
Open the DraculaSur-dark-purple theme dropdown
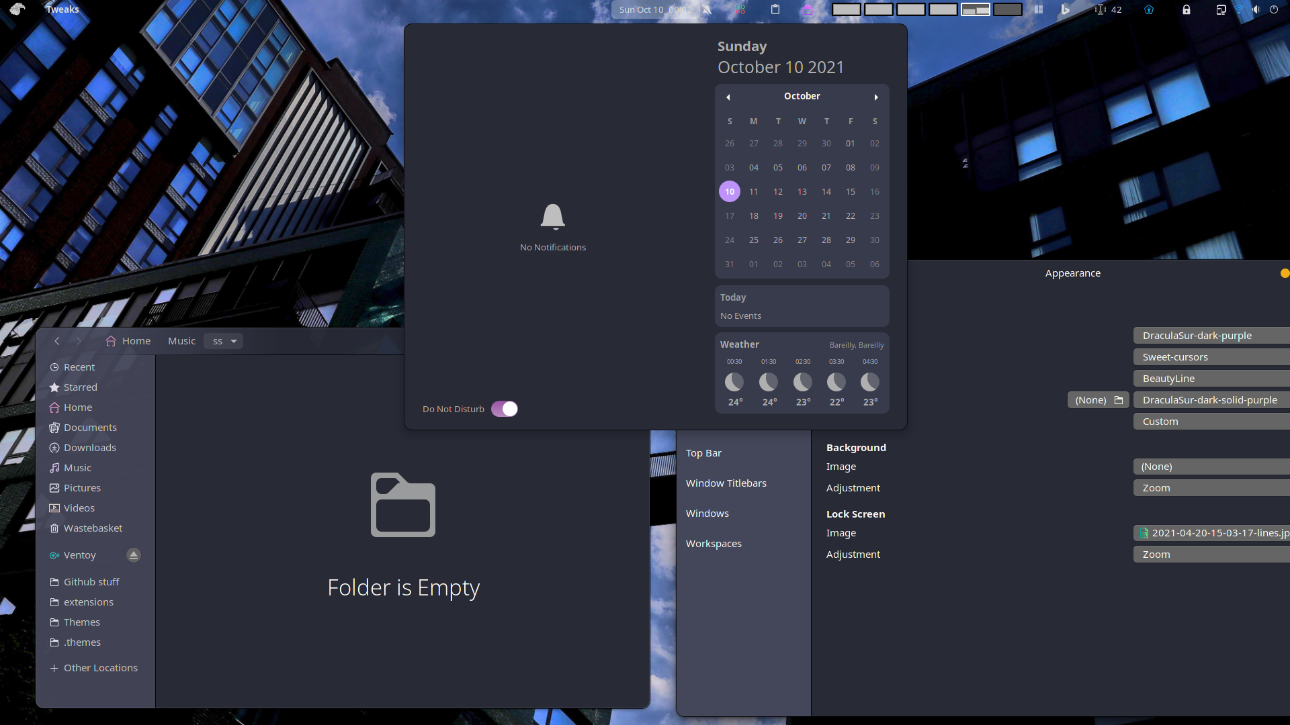pos(1211,336)
